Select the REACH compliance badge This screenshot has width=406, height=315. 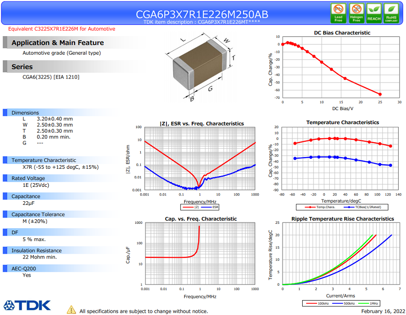coord(374,13)
